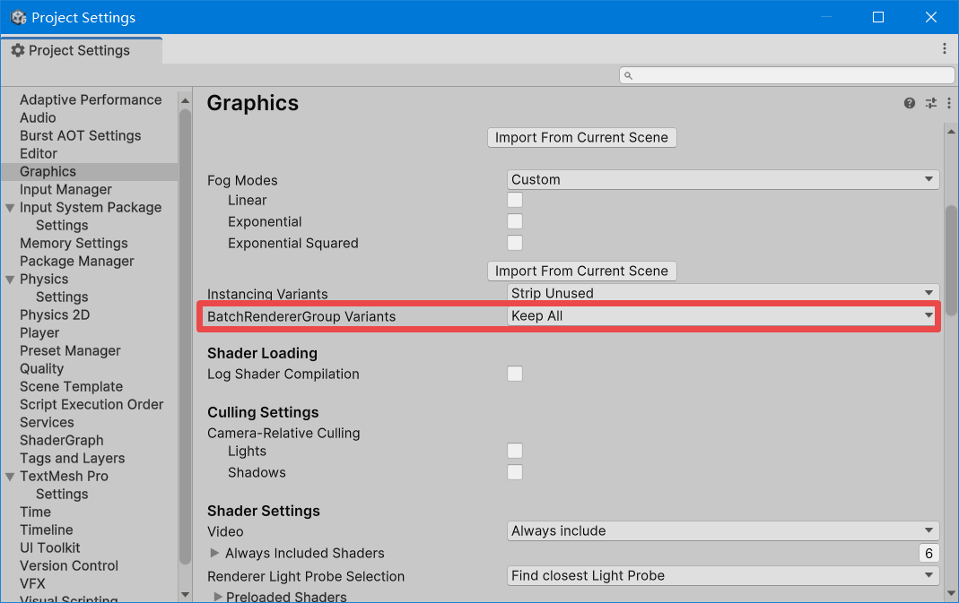Open Scene Template settings
The width and height of the screenshot is (959, 603).
click(x=71, y=387)
